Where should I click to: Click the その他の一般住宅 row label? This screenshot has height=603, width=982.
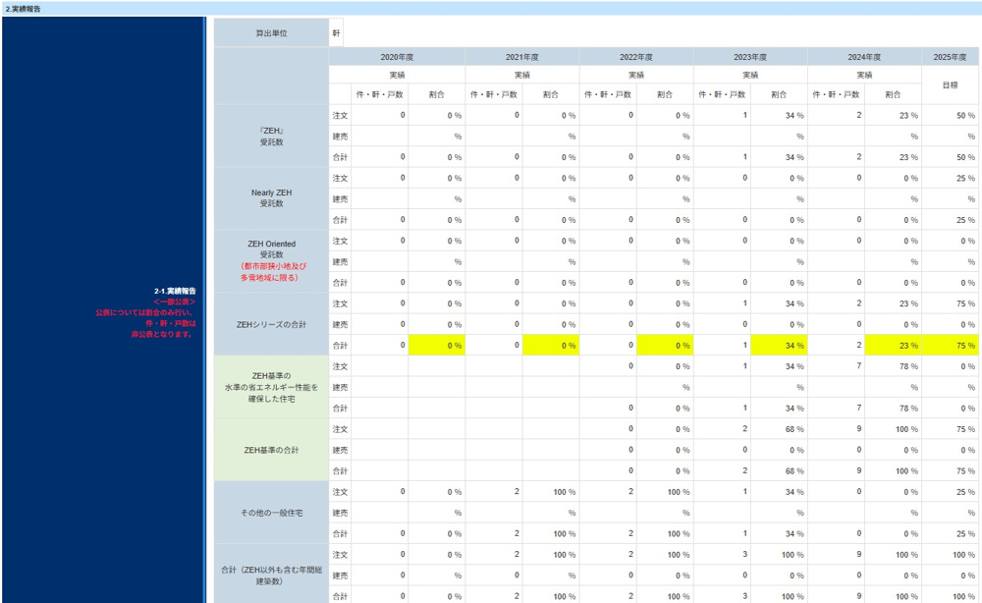click(x=271, y=513)
